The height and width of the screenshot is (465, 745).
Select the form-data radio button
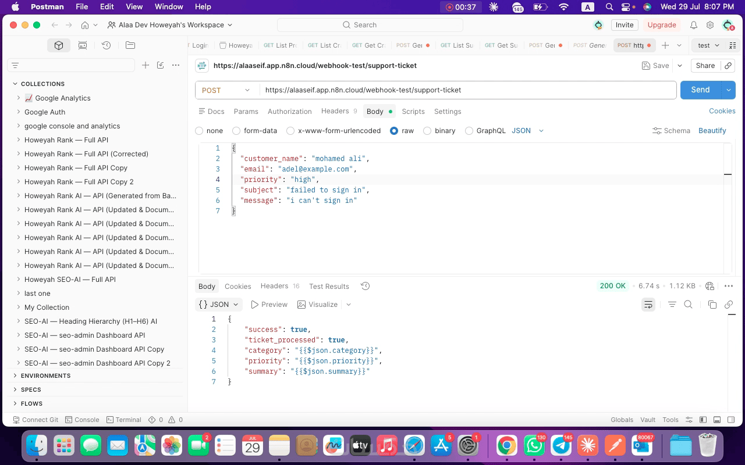(236, 131)
